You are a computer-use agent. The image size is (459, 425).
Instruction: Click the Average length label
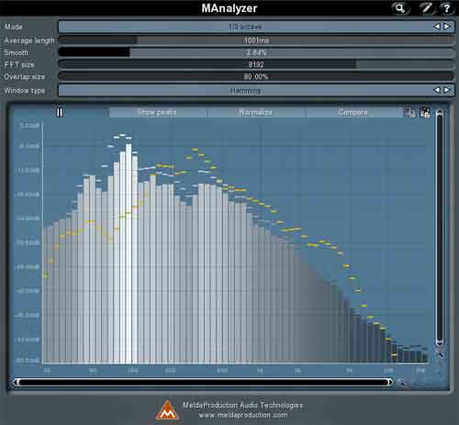click(x=29, y=40)
